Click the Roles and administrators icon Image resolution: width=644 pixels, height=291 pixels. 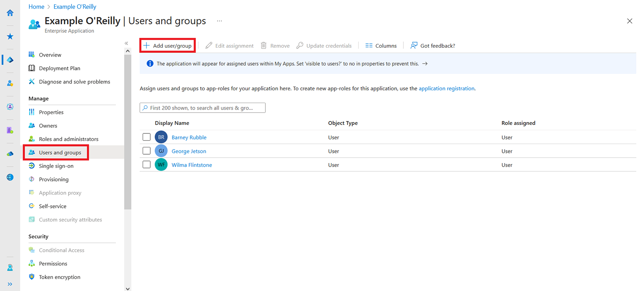pos(32,139)
